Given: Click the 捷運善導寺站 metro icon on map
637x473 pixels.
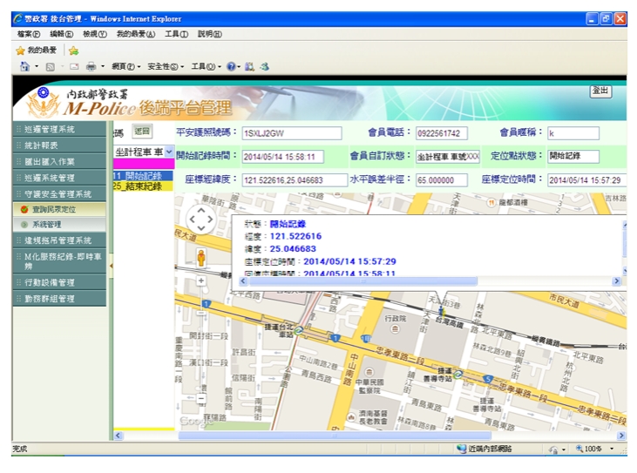Looking at the screenshot, I should pyautogui.click(x=457, y=375).
